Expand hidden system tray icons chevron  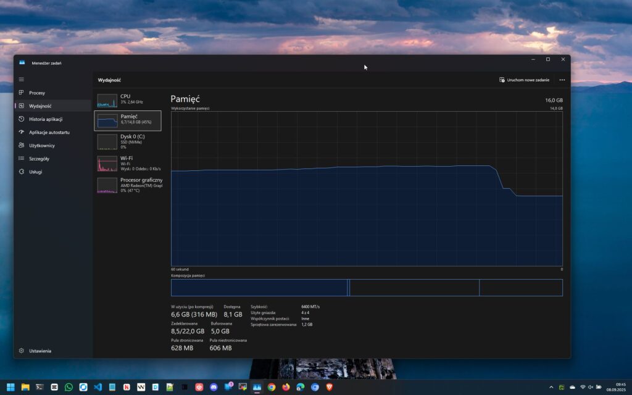[x=551, y=387]
